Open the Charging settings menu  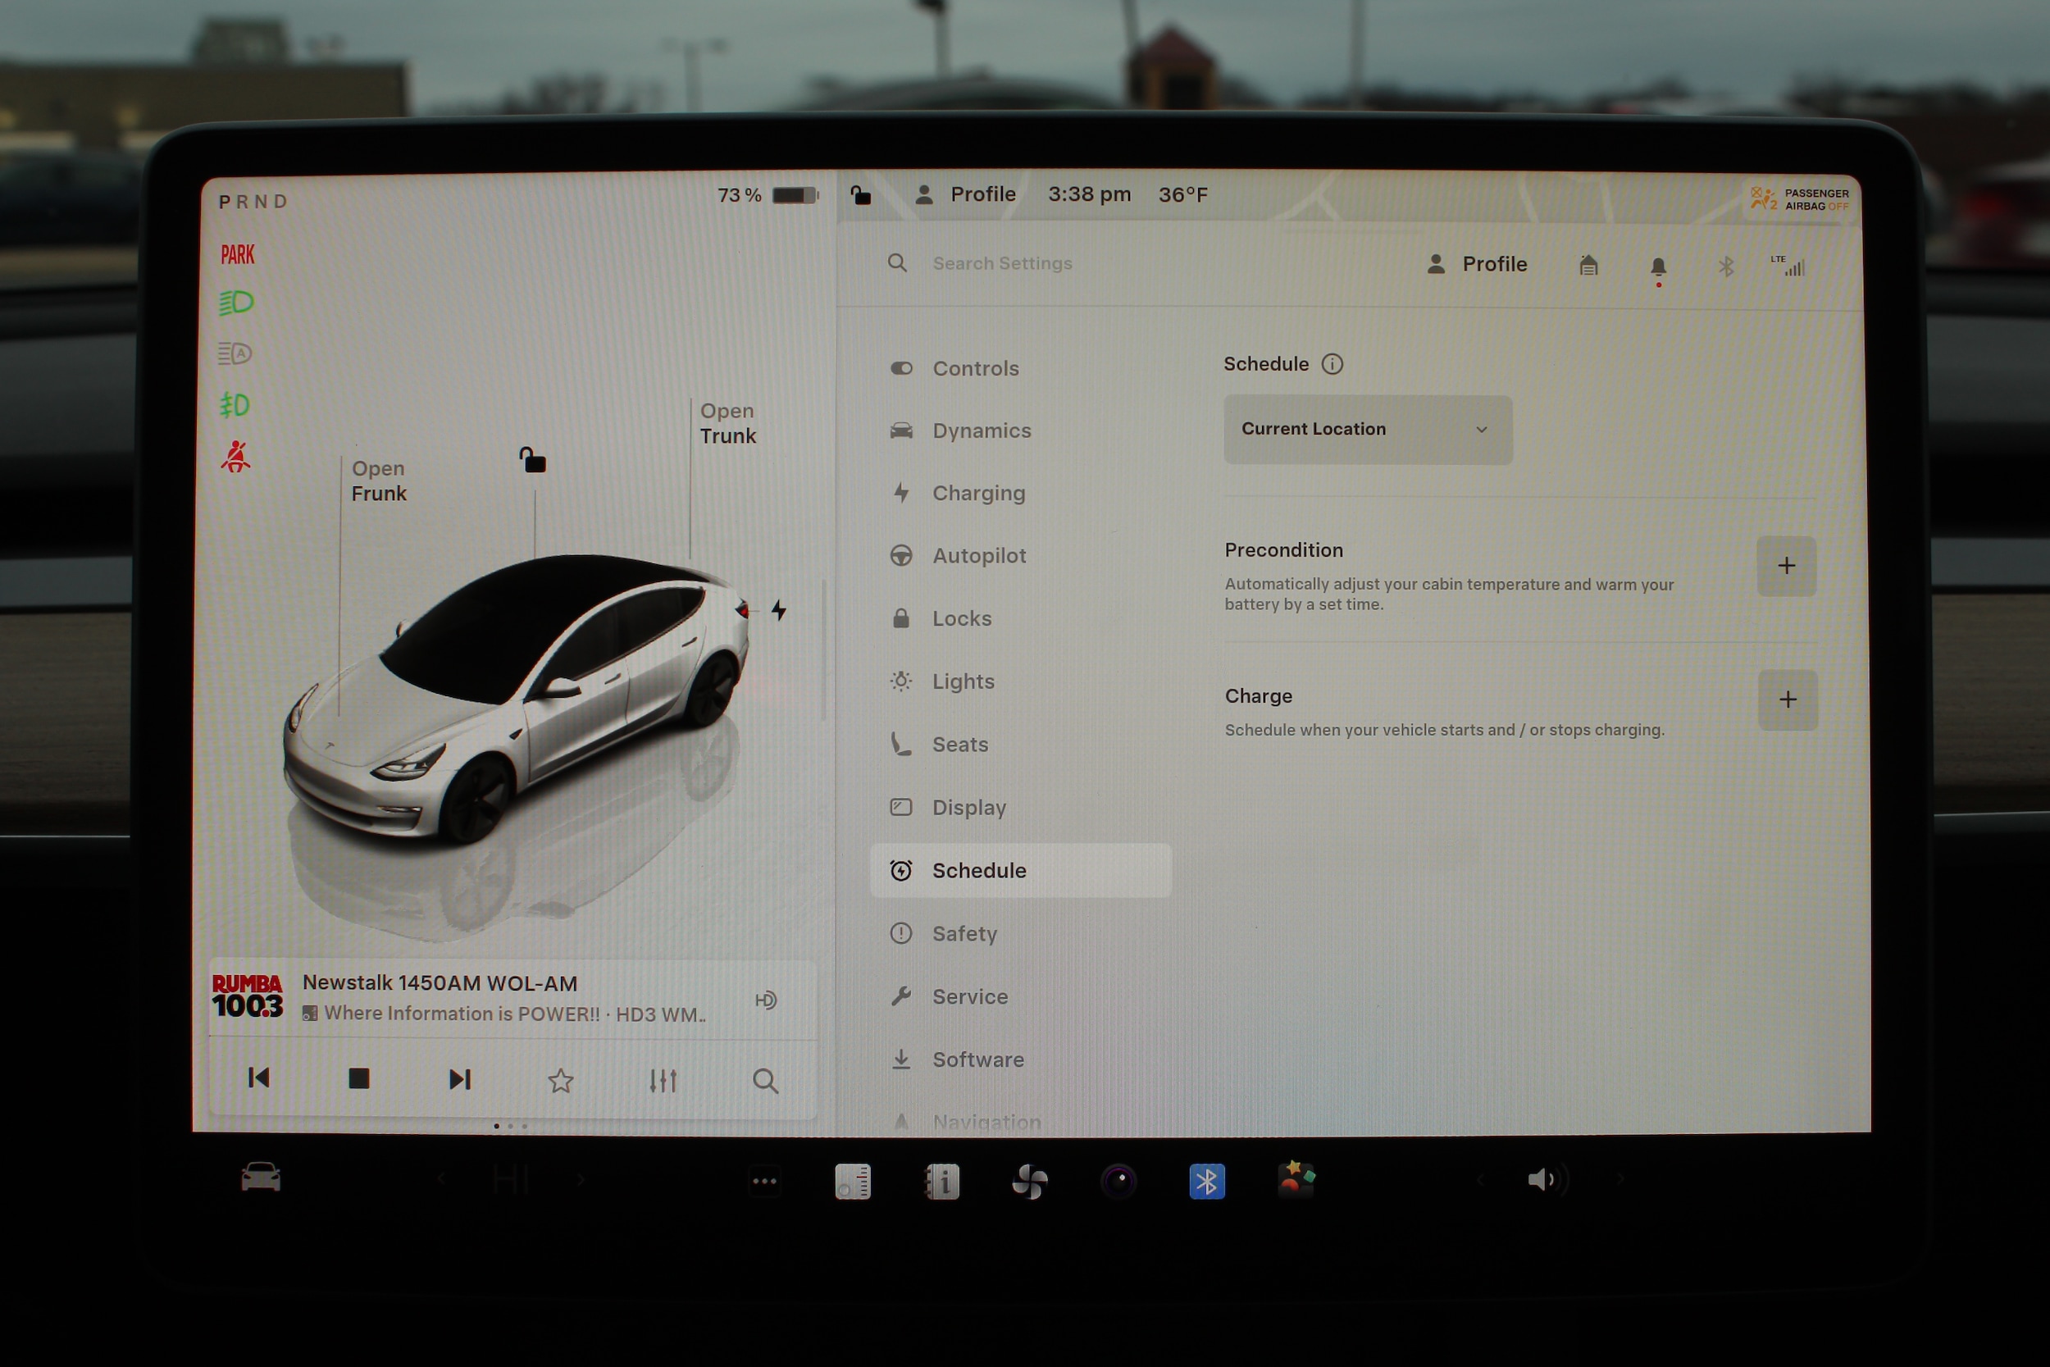tap(978, 494)
